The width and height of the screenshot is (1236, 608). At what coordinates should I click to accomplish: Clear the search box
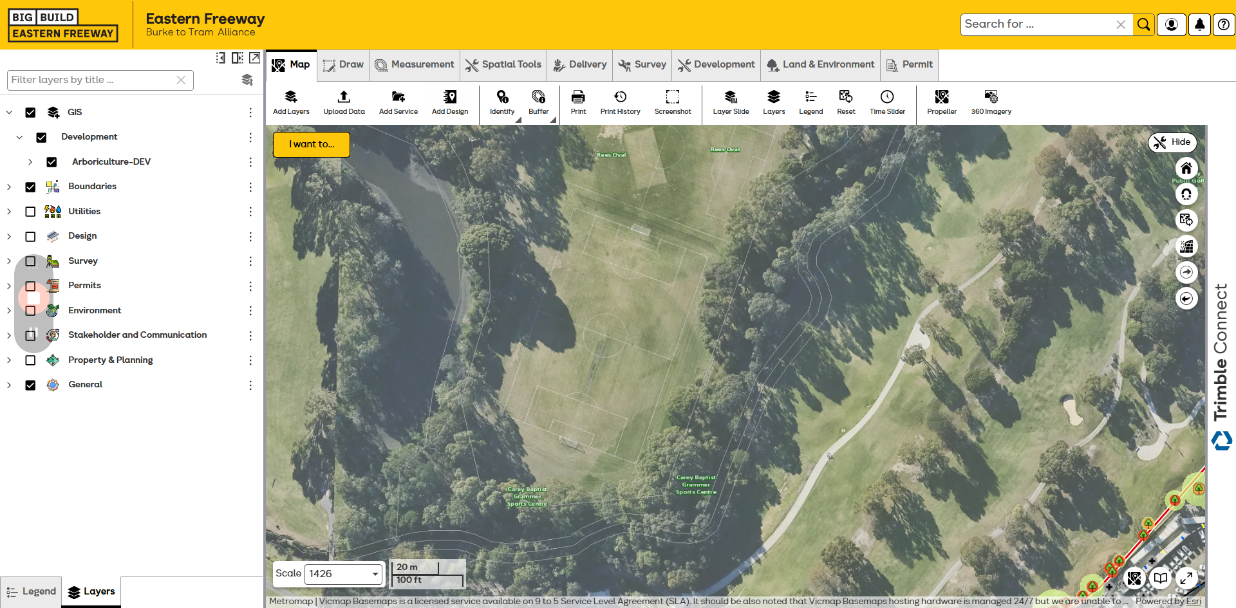click(1121, 24)
